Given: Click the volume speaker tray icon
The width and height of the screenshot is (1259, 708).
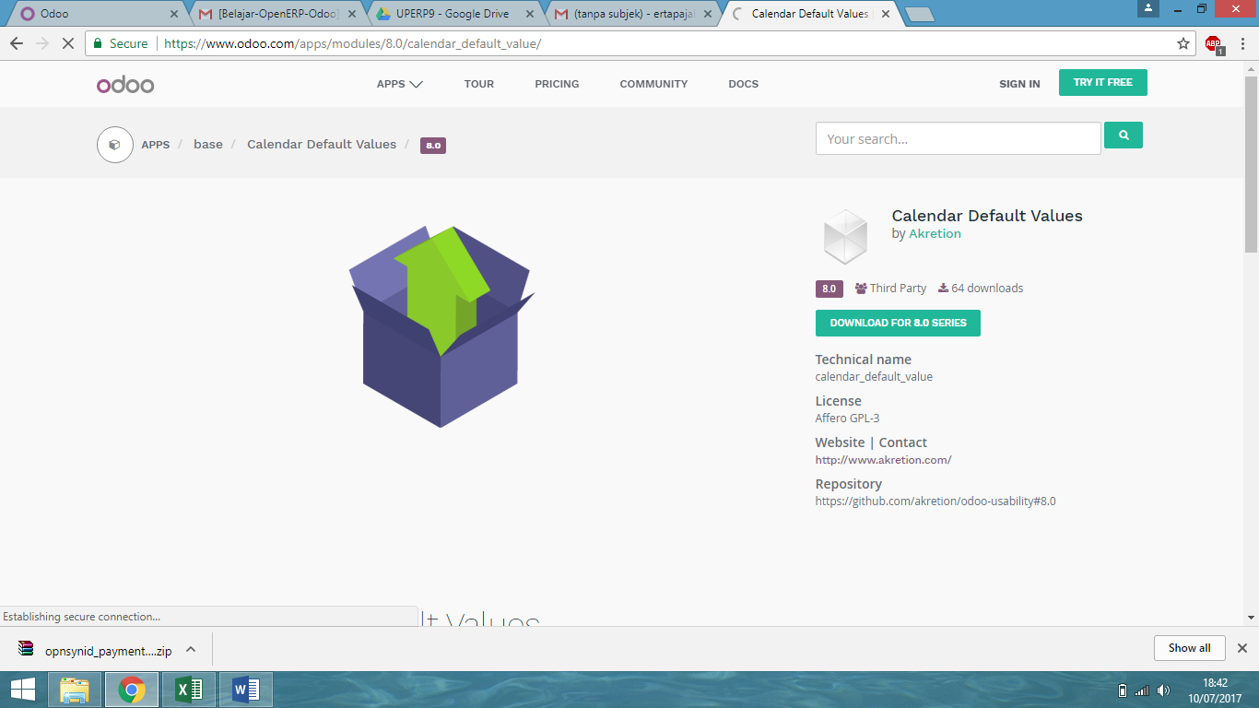Looking at the screenshot, I should point(1163,690).
